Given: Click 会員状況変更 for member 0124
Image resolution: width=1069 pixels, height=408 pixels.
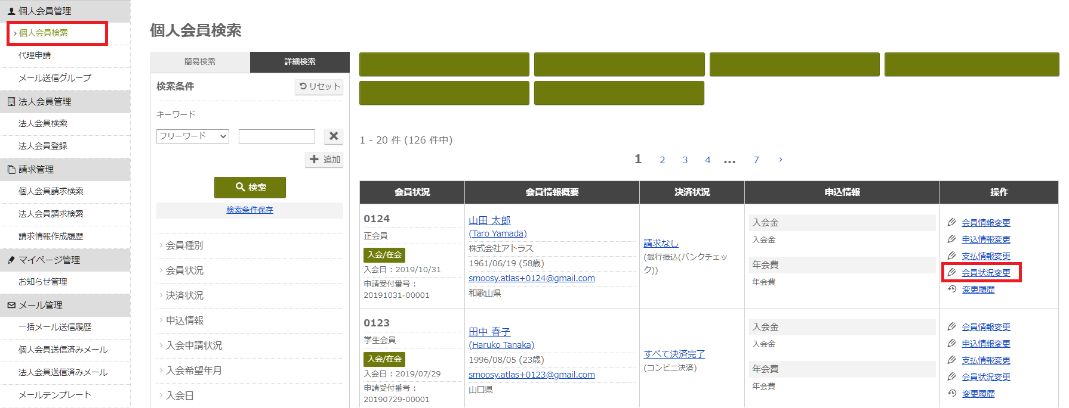Looking at the screenshot, I should [986, 273].
